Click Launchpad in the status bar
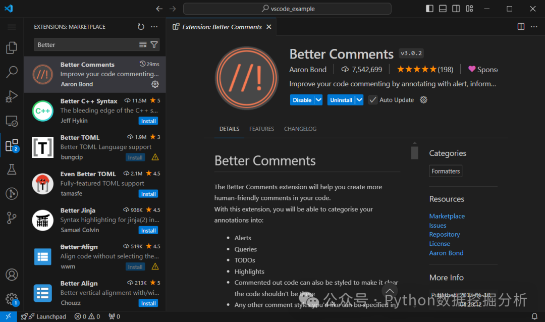Screen dimensions: 545x322 [x=43, y=316]
